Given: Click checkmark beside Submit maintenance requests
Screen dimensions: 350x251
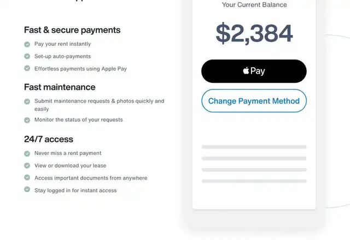Looking at the screenshot, I should (27, 101).
